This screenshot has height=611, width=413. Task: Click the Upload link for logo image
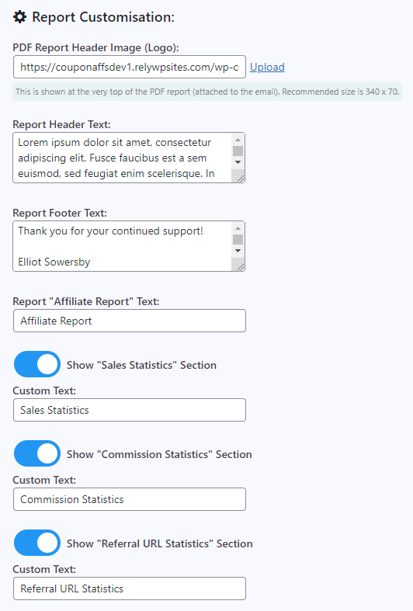pos(267,67)
